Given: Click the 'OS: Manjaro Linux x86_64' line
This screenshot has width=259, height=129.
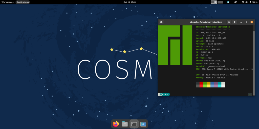Looking at the screenshot, I should 210,32.
